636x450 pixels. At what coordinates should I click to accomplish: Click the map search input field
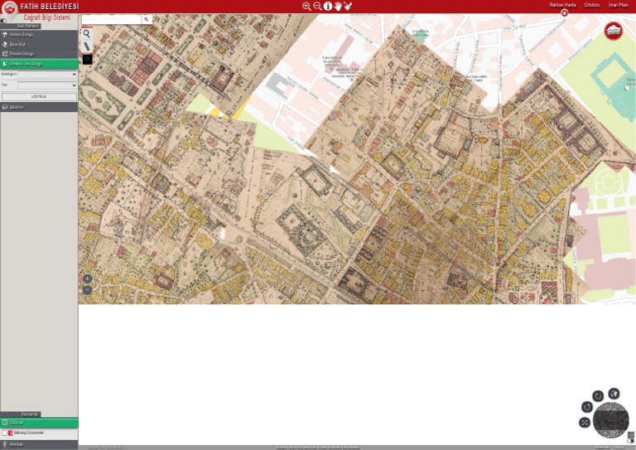[x=112, y=18]
